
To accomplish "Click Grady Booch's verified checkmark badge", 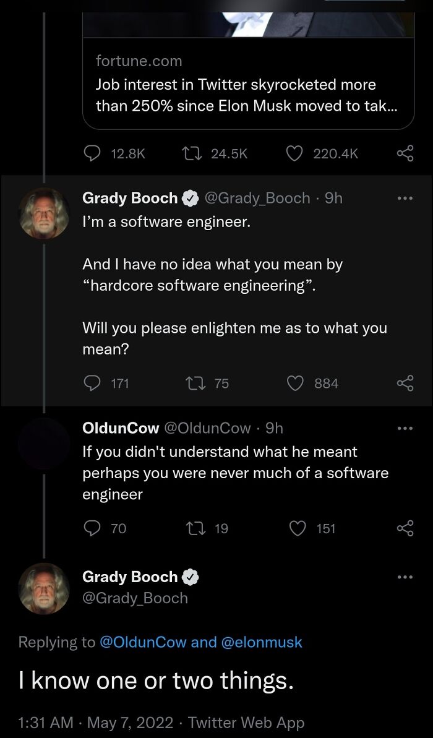I will [189, 197].
